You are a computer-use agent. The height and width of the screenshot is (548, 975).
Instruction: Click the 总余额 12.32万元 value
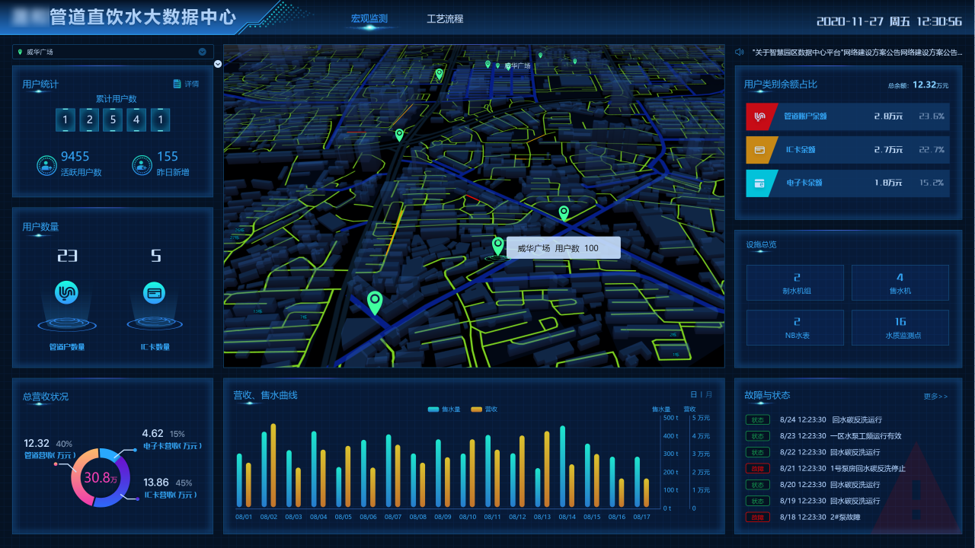point(930,85)
